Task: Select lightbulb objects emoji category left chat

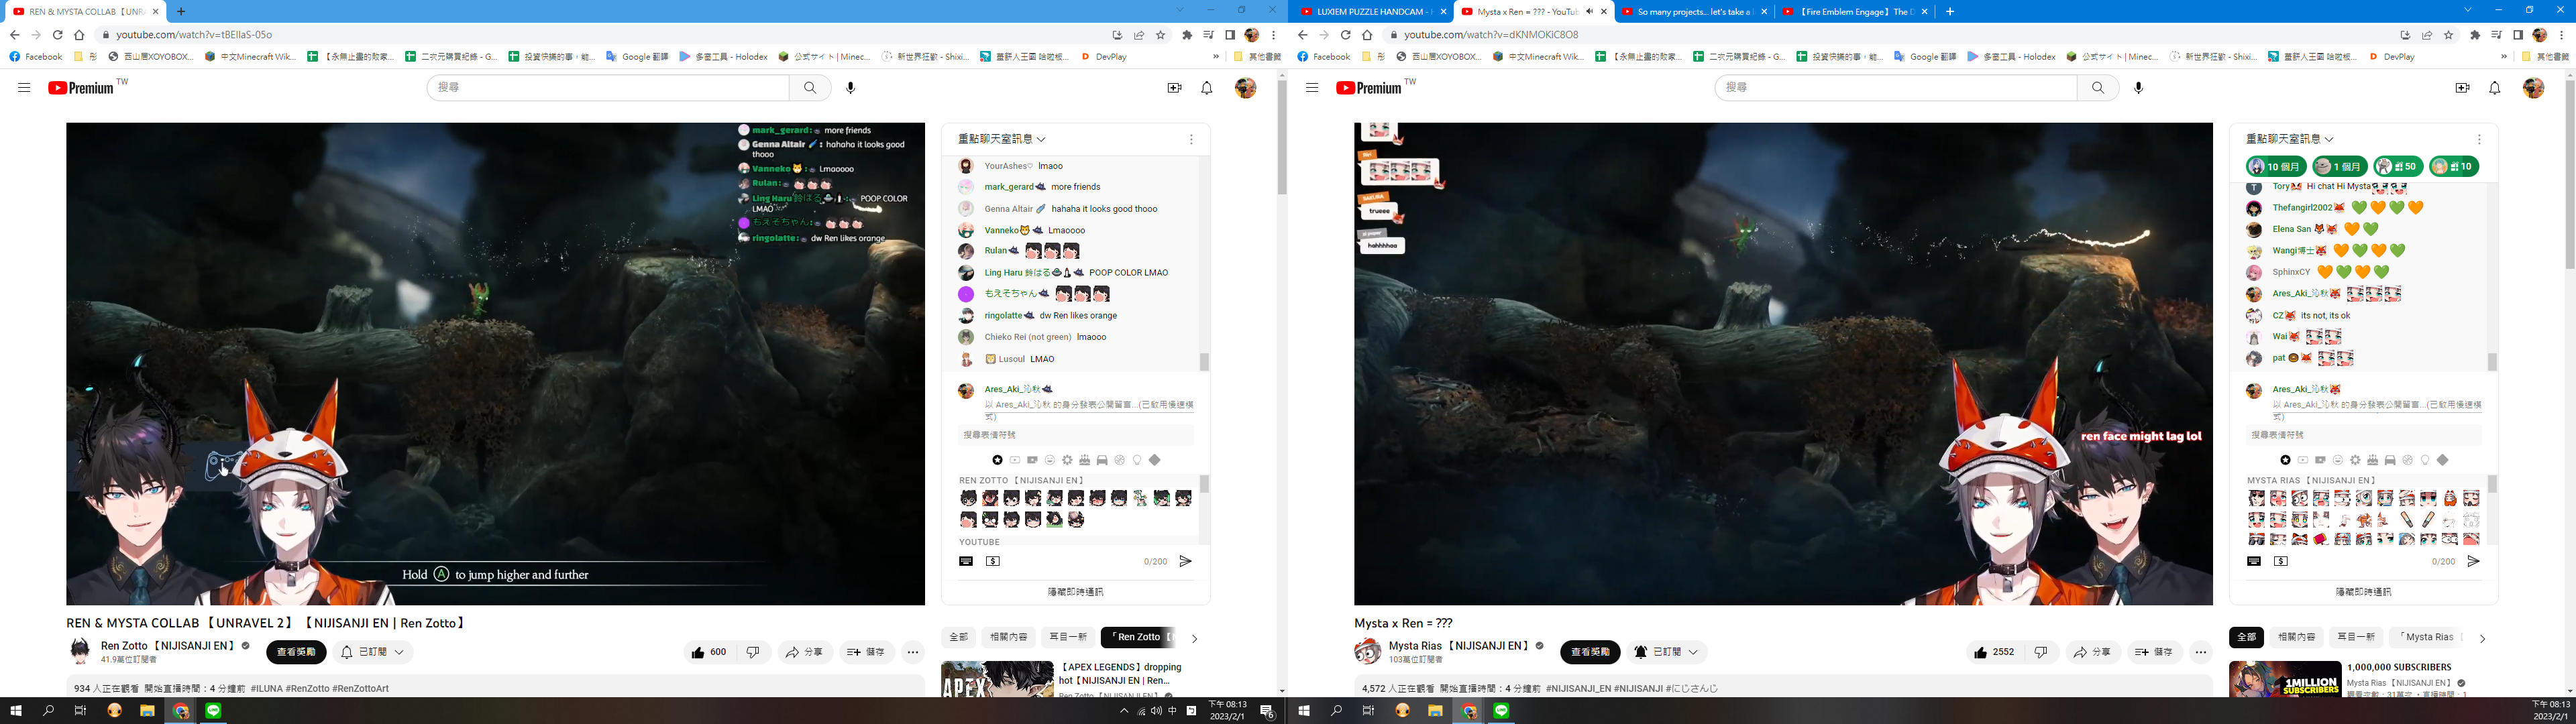Action: [x=1137, y=460]
